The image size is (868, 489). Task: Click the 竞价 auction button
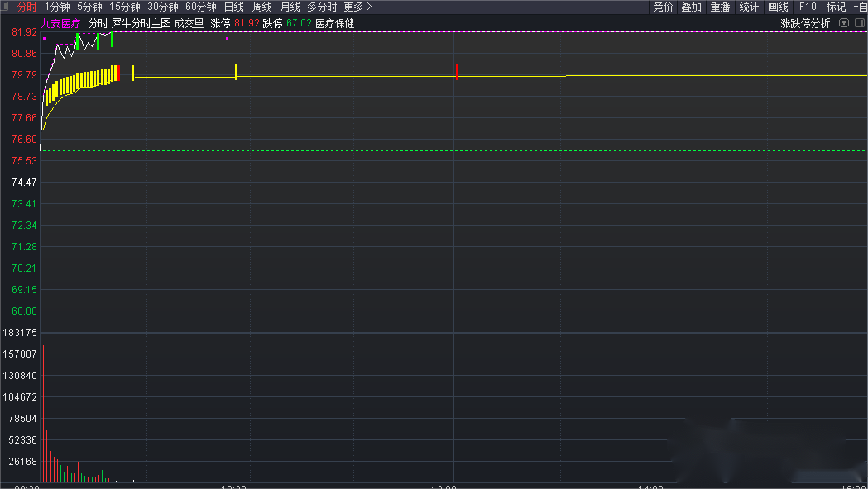point(663,7)
